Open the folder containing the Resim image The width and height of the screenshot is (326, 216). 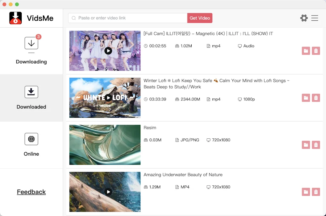[306, 145]
